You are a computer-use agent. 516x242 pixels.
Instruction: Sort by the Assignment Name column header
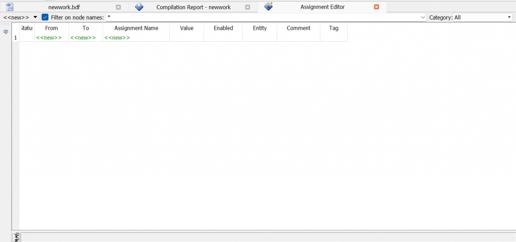[x=136, y=28]
